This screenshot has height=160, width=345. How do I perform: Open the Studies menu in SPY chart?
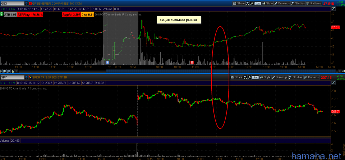(295, 77)
